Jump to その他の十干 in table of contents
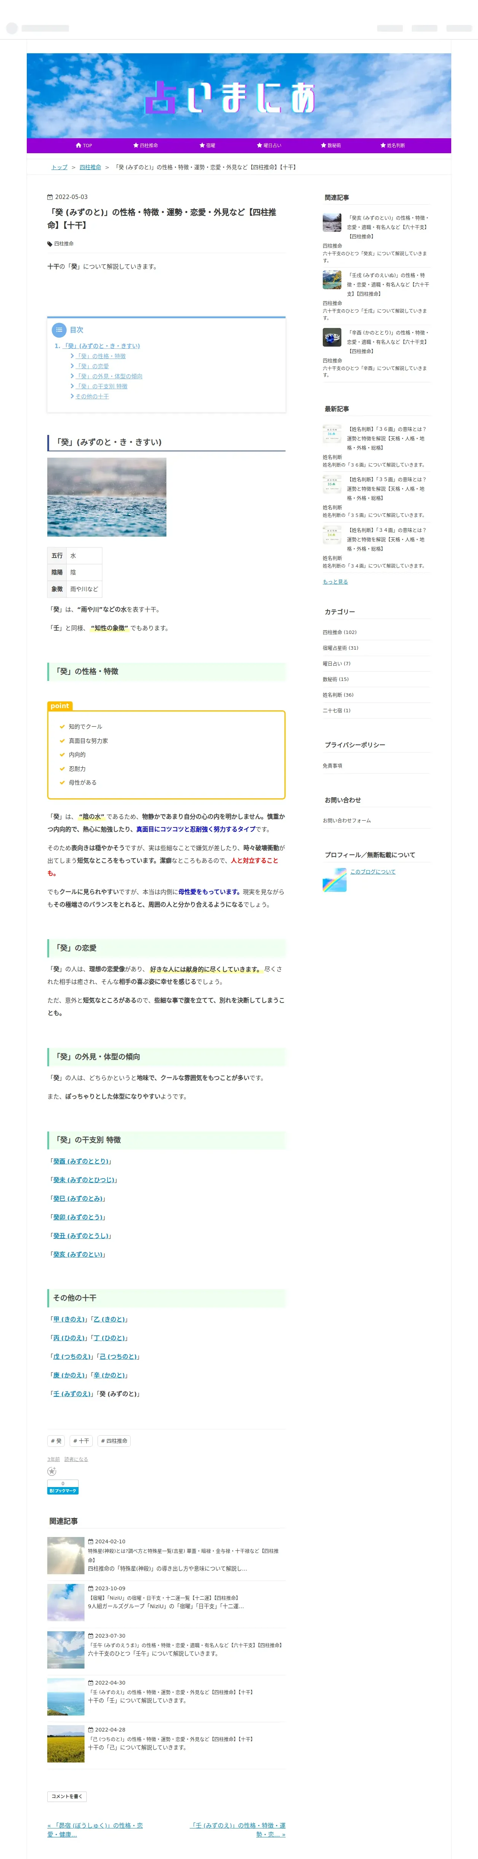Viewport: 478px width, 1859px height. 92,397
